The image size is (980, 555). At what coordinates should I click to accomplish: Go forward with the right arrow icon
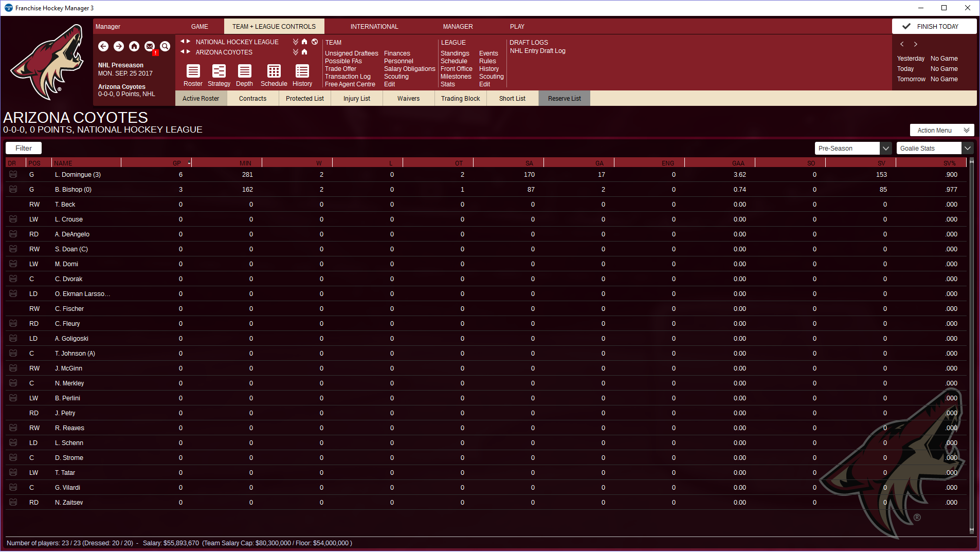119,46
